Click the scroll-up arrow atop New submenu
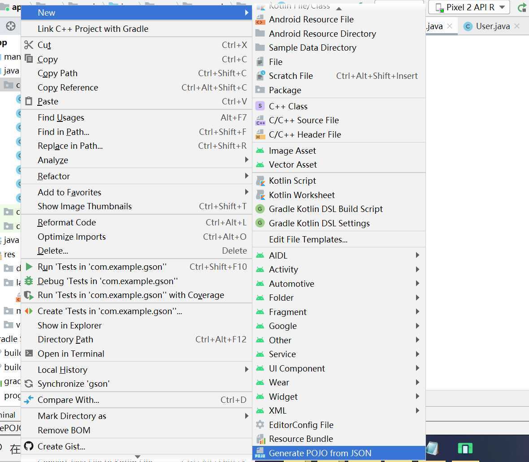 (x=339, y=8)
